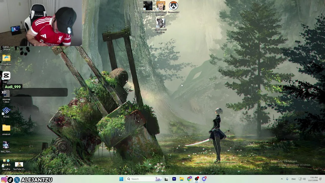Viewport: 325px width, 183px height.
Task: Select the GenoPro desktop shortcut
Action: click(6, 165)
